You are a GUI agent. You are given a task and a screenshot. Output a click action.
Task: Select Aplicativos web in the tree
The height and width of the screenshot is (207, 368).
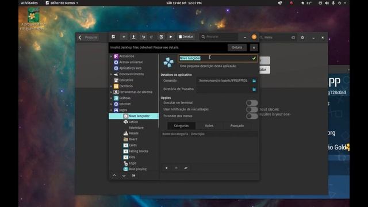(131, 68)
